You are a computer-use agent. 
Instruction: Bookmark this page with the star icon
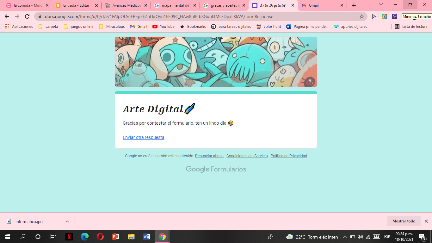coord(362,16)
